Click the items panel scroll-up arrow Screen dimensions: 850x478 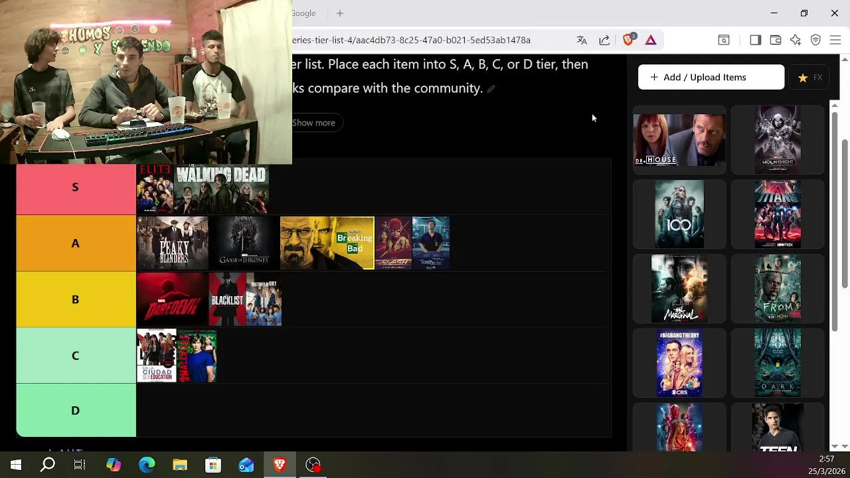click(835, 106)
